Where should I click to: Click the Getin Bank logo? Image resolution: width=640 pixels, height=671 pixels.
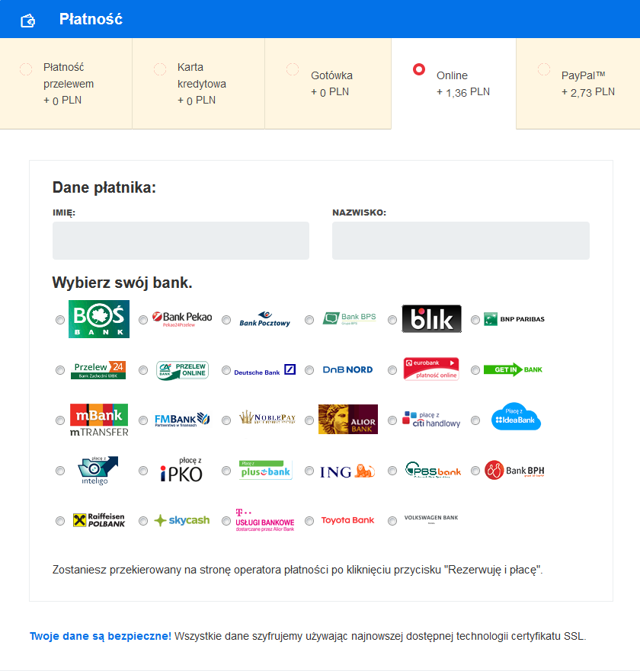click(x=513, y=369)
